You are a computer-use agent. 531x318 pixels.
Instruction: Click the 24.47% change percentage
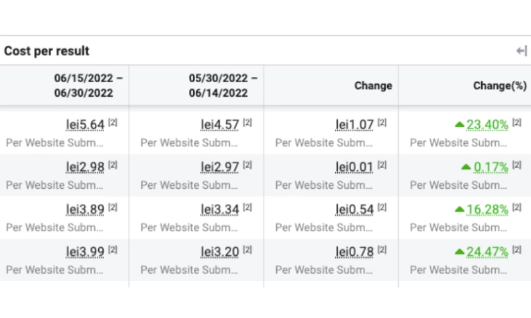(x=487, y=252)
